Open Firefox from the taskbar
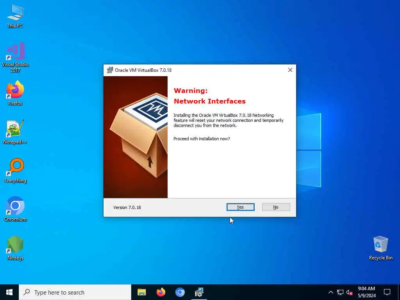 click(161, 292)
